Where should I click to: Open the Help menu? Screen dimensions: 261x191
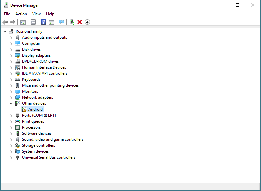(x=50, y=14)
